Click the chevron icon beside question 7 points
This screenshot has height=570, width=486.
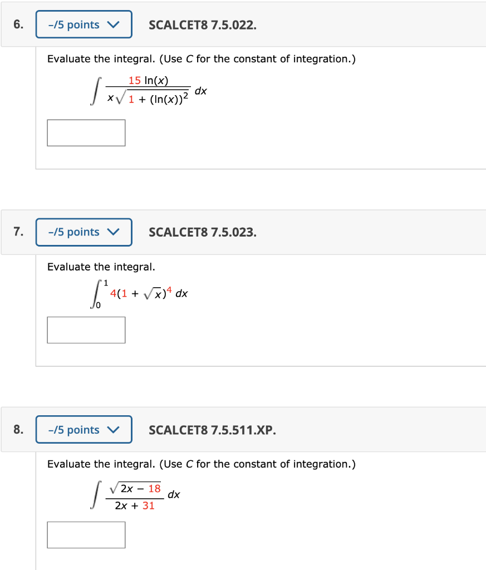tap(113, 232)
